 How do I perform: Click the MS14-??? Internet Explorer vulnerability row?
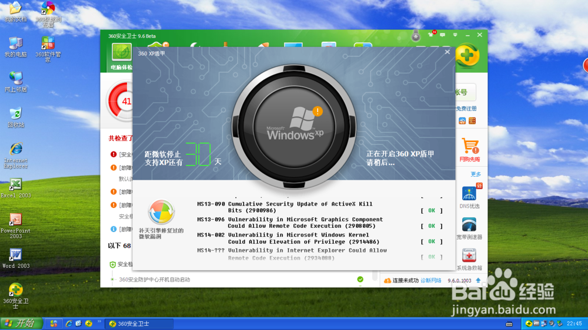point(319,254)
